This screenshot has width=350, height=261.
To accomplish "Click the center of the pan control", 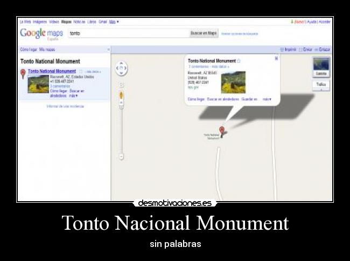I will coord(121,68).
